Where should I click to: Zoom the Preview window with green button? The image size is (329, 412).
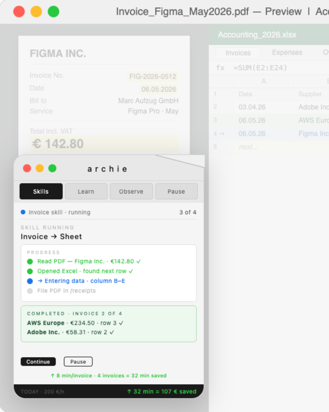(x=53, y=12)
